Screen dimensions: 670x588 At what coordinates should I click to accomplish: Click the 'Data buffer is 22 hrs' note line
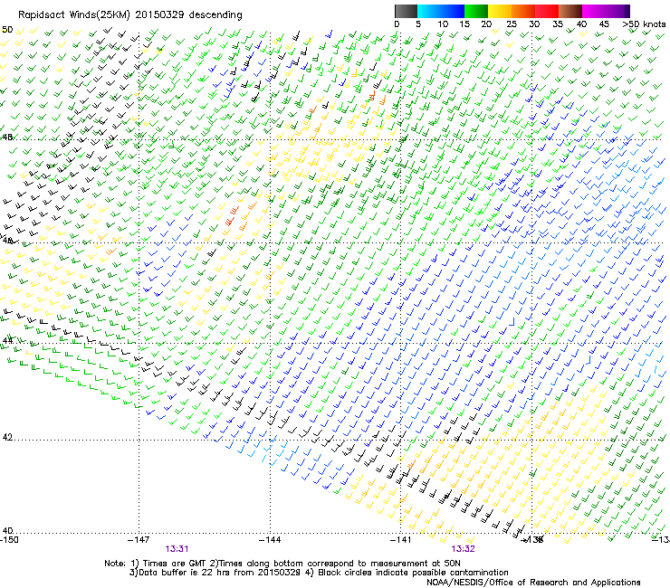[x=319, y=573]
